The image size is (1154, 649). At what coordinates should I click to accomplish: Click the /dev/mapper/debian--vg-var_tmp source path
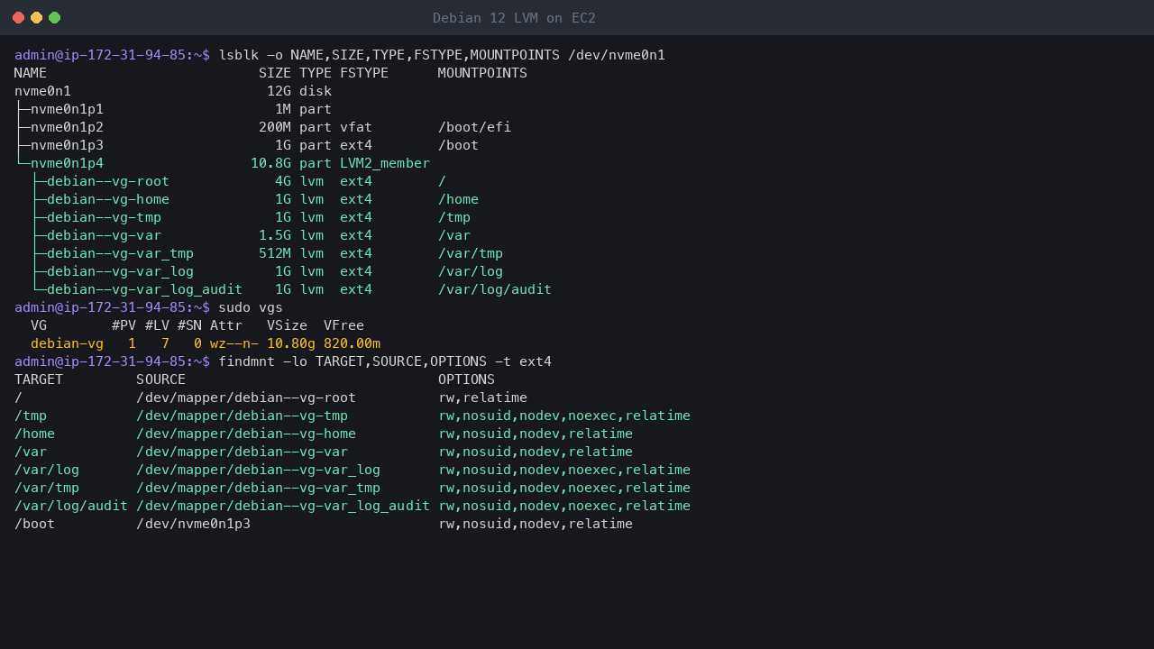259,488
